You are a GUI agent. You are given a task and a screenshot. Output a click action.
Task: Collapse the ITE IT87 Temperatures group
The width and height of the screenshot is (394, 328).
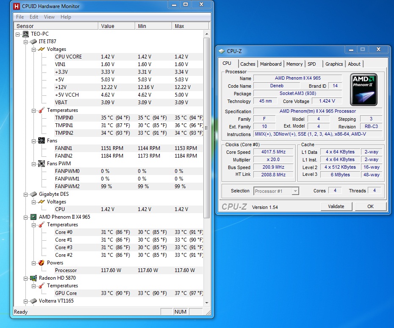coord(33,111)
